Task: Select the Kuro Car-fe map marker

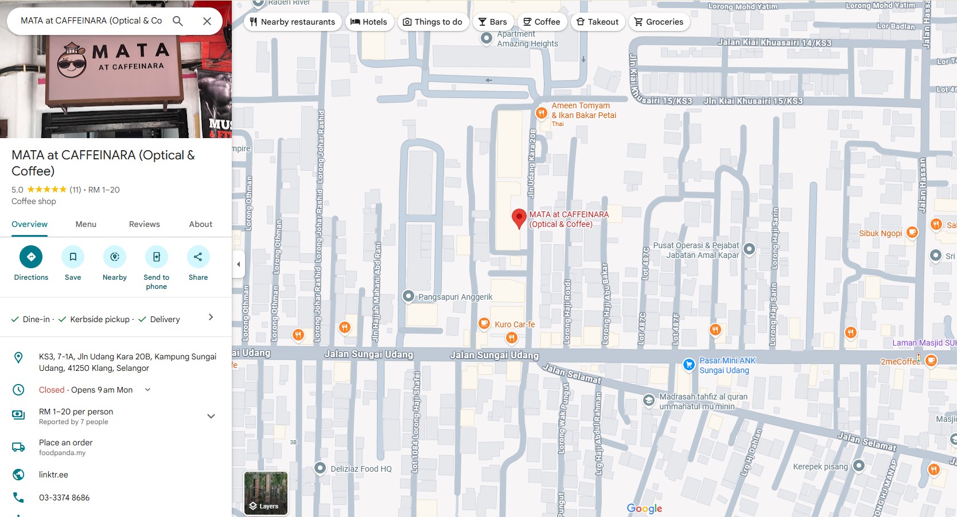Action: tap(485, 323)
